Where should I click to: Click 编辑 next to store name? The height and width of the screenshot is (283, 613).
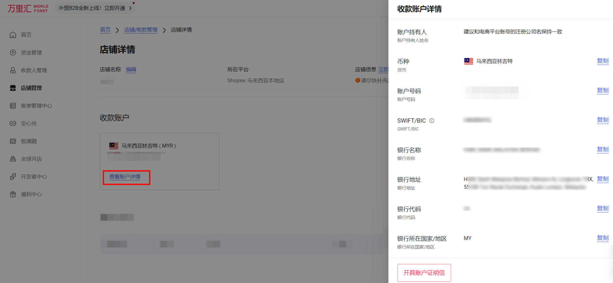coord(131,70)
